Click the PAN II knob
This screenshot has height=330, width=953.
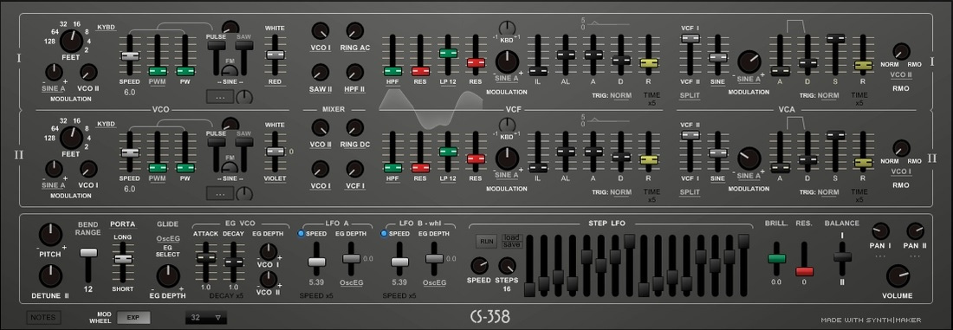[916, 231]
